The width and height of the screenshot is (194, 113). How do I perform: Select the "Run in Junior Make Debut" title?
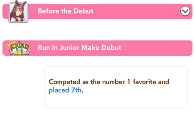click(x=79, y=48)
